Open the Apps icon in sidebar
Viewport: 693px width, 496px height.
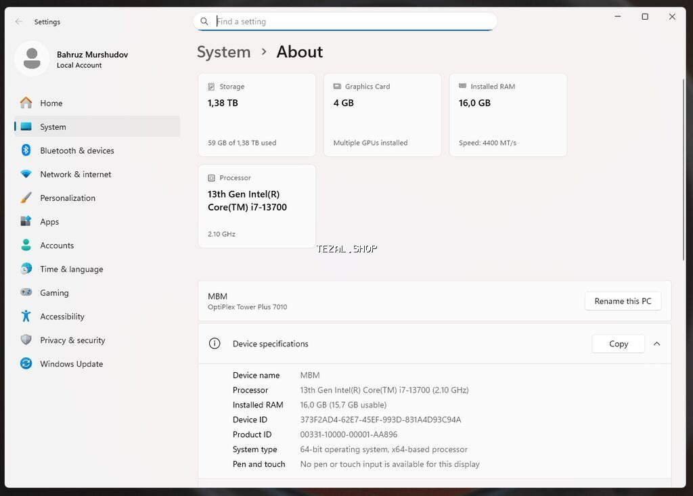tap(26, 221)
